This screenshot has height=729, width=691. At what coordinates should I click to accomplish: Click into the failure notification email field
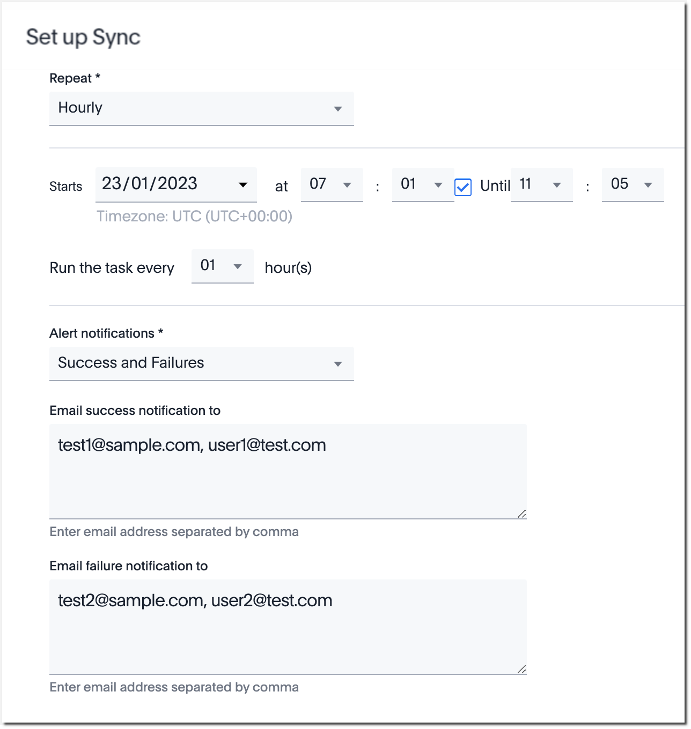288,626
